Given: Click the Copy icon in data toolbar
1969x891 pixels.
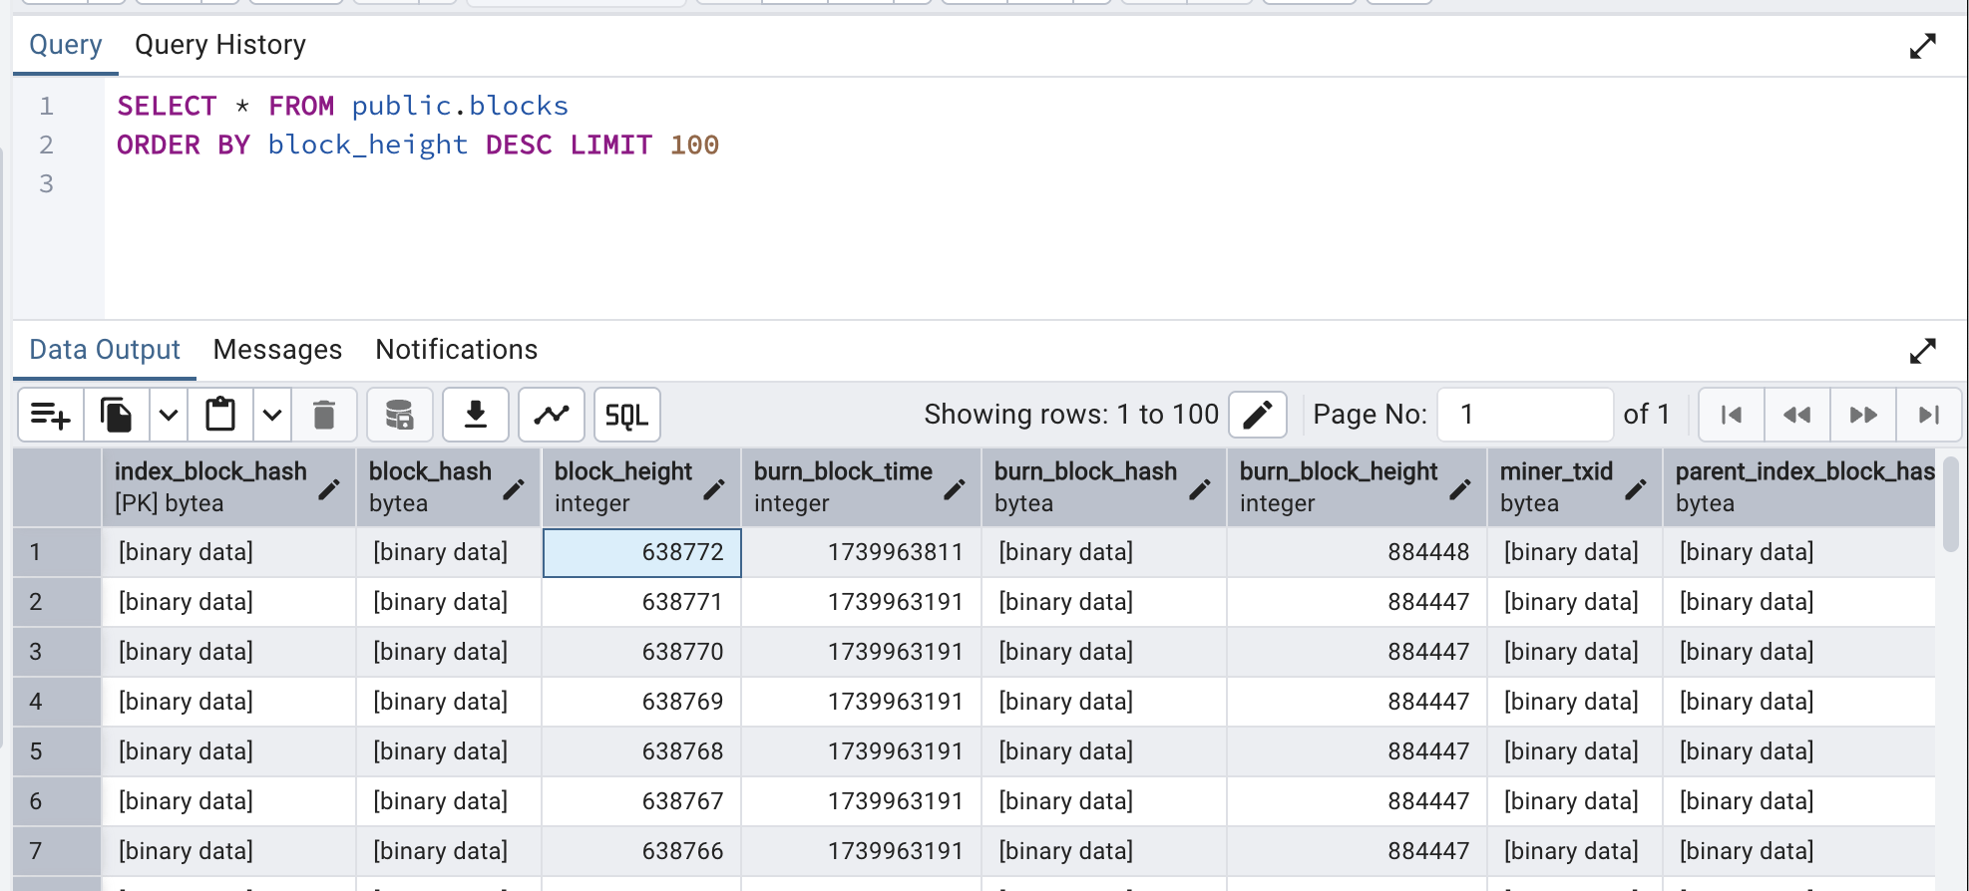Looking at the screenshot, I should 117,415.
